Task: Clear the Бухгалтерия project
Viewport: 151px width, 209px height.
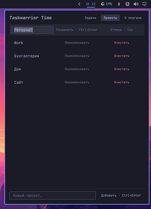Action: coord(122,56)
